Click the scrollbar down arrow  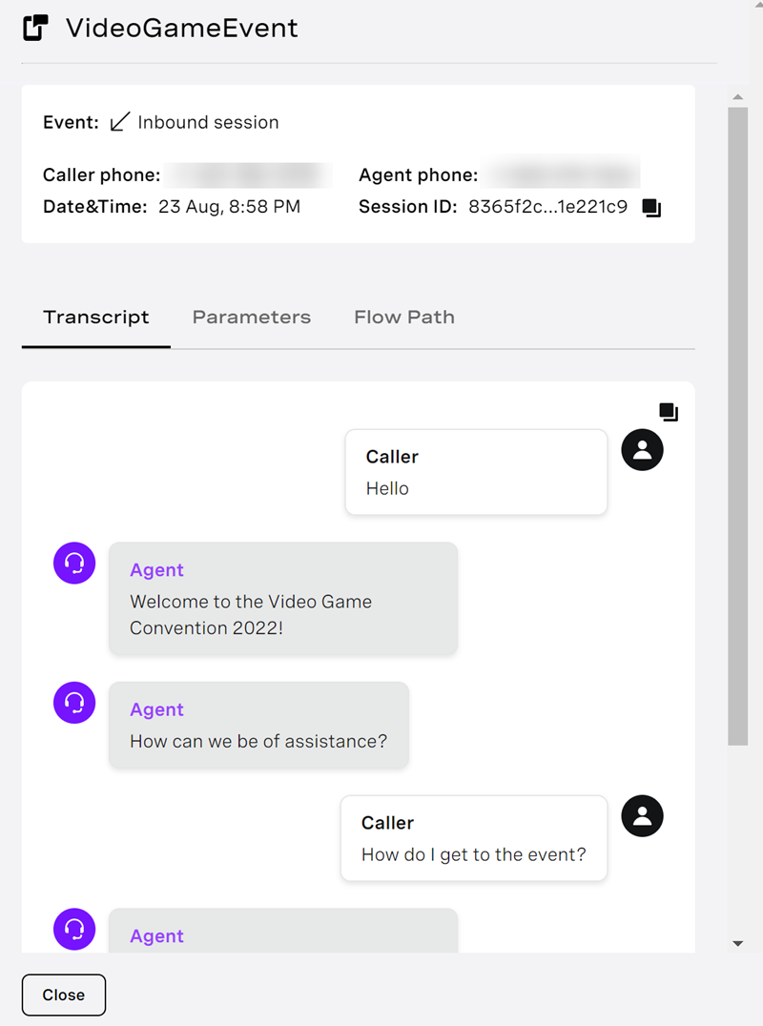(x=738, y=944)
